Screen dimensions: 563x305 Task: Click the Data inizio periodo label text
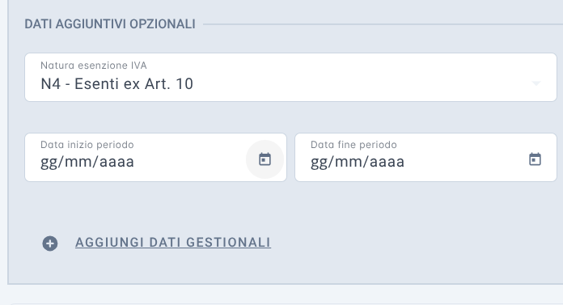coord(87,145)
